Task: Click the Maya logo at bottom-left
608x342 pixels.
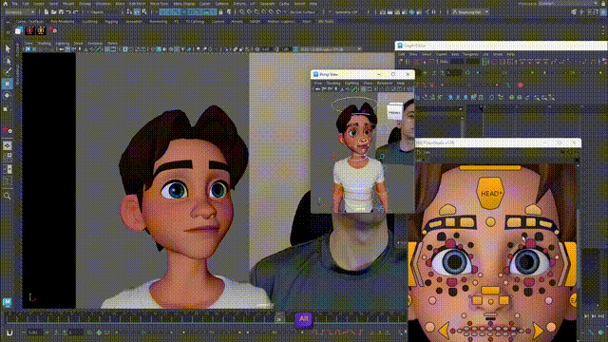Action: [x=7, y=302]
